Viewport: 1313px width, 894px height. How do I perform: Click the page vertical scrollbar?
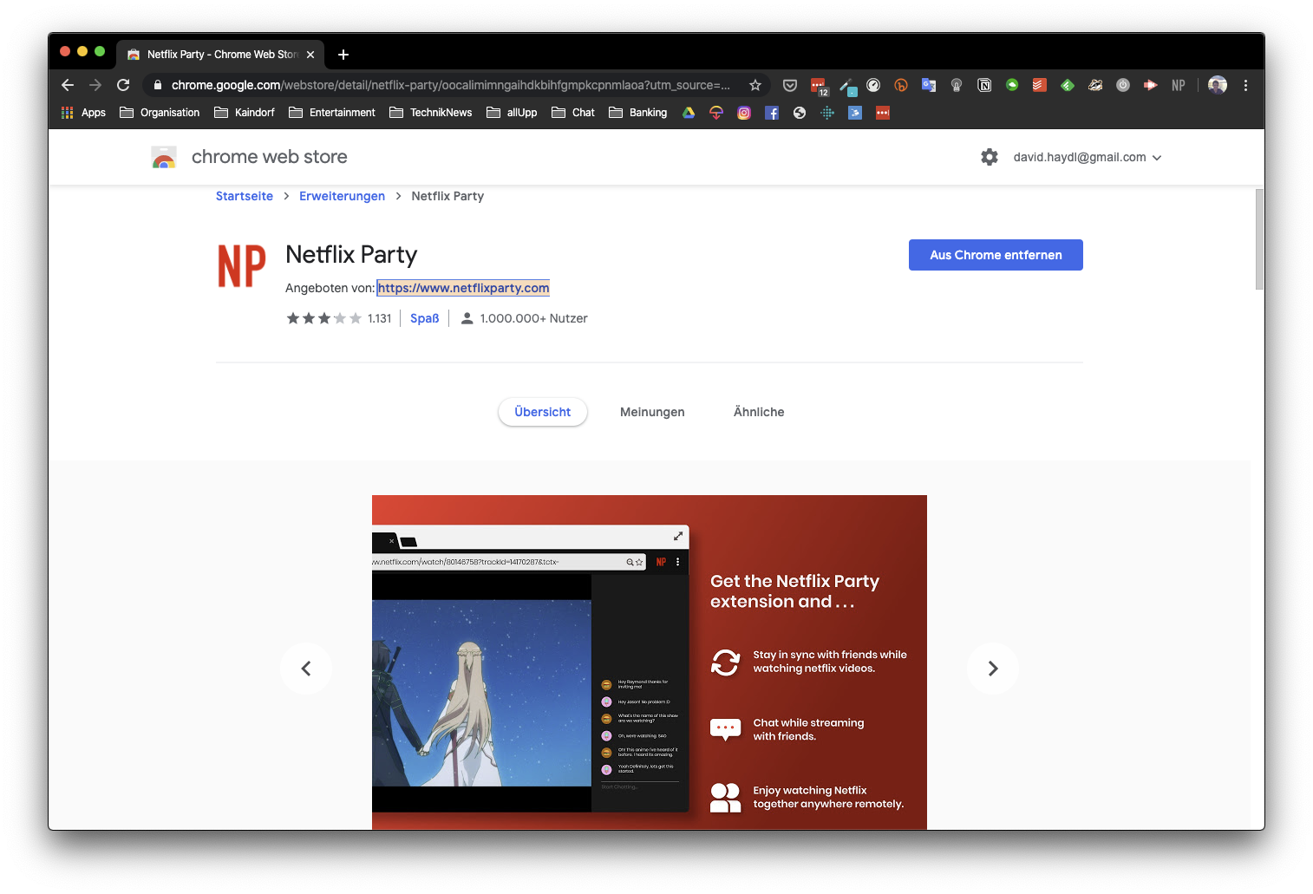click(1259, 238)
